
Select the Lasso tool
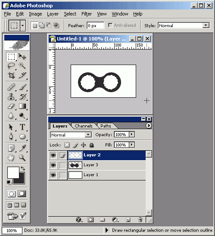(11, 66)
